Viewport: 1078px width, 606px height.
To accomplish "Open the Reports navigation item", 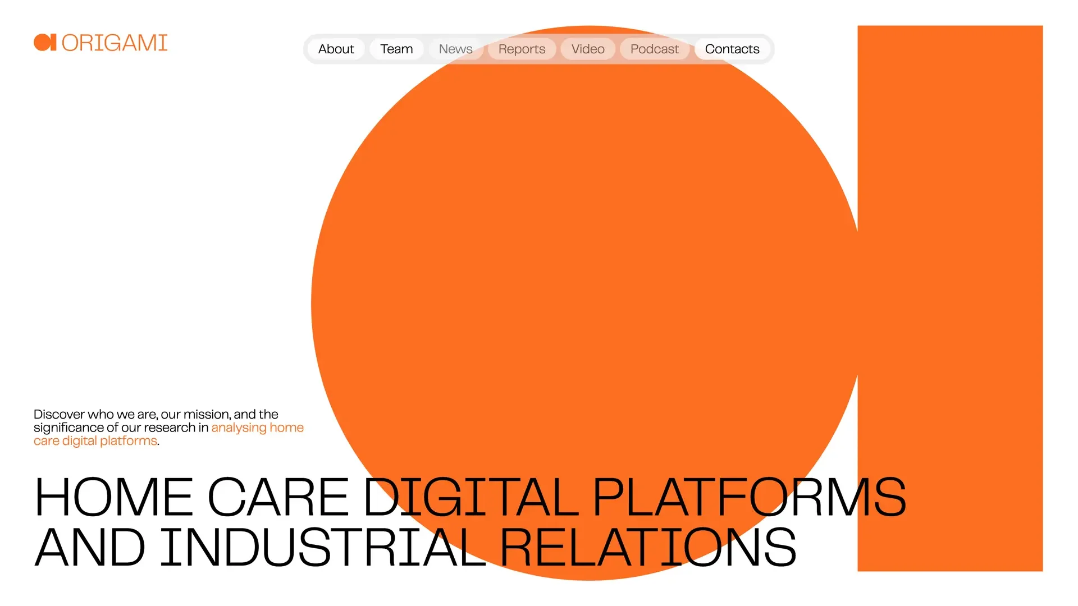I will pos(522,49).
